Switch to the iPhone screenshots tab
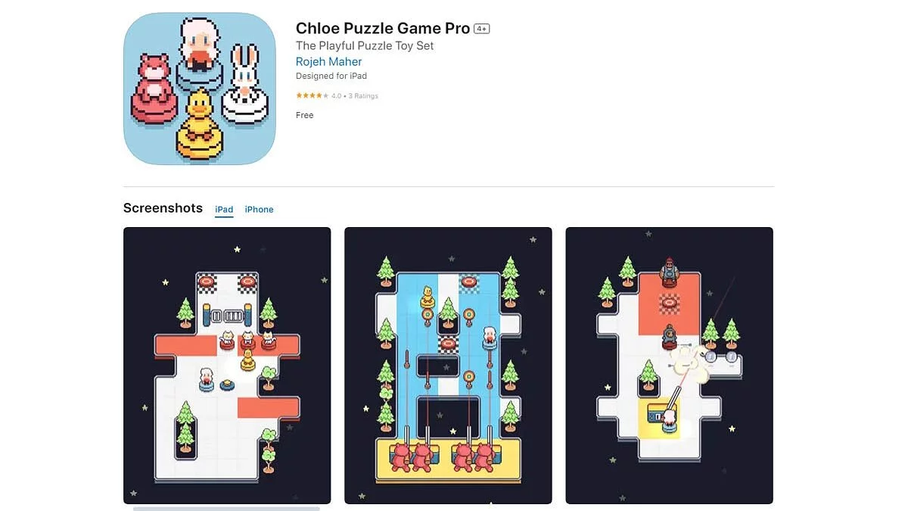 coord(259,210)
